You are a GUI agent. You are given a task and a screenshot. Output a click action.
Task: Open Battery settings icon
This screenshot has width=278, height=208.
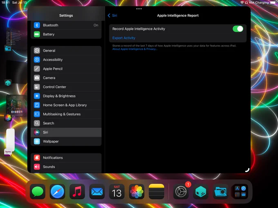pyautogui.click(x=37, y=34)
